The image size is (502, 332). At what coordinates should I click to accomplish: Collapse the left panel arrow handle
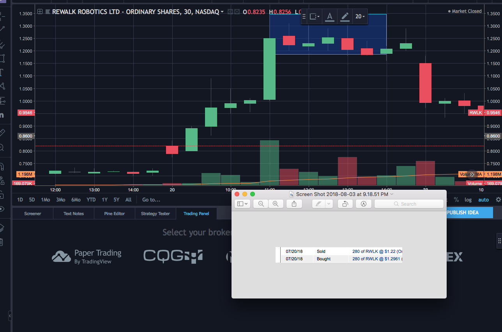10,316
